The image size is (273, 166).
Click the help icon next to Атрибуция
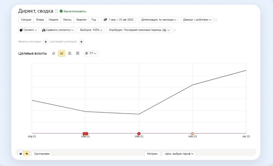[x=175, y=30]
